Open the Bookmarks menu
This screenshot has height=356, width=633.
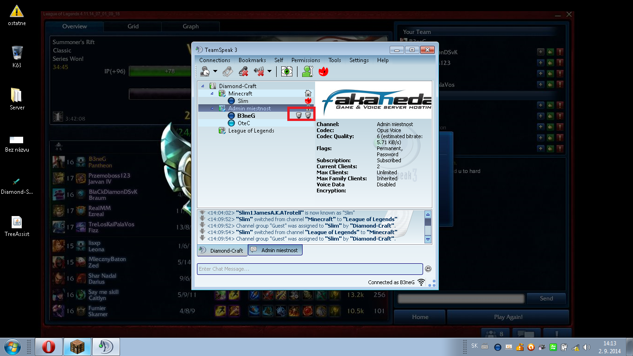(252, 60)
